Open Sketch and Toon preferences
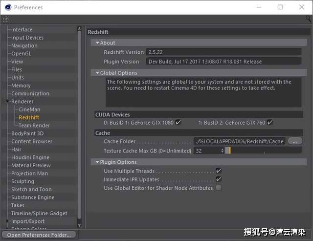Viewport: 313px width, 241px height. [x=31, y=189]
